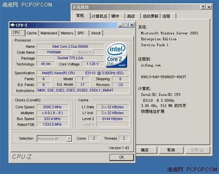Close the CPU-Z window
This screenshot has width=219, height=174.
[x=132, y=25]
